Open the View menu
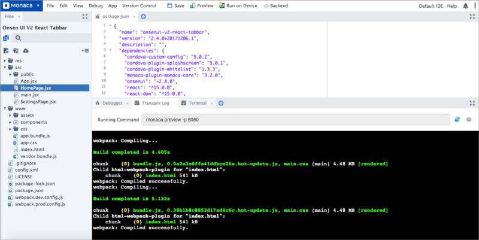Viewport: 479px width, 240px height. (x=78, y=6)
